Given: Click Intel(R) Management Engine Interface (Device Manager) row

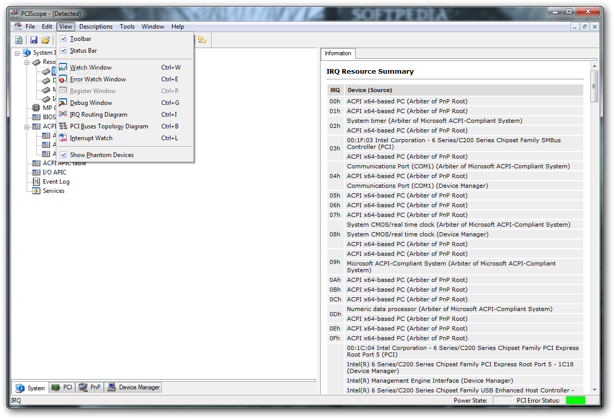Looking at the screenshot, I should (464, 381).
